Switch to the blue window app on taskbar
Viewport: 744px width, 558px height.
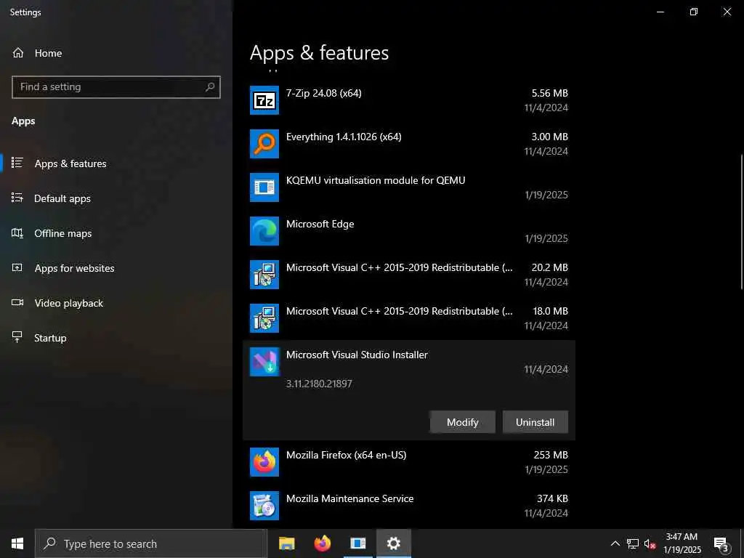tap(358, 543)
